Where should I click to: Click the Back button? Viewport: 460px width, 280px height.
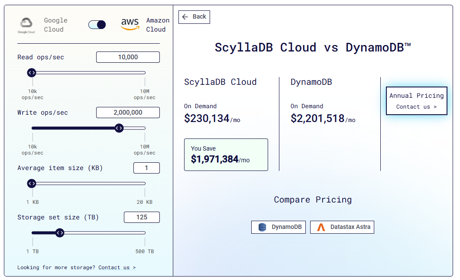pyautogui.click(x=194, y=17)
